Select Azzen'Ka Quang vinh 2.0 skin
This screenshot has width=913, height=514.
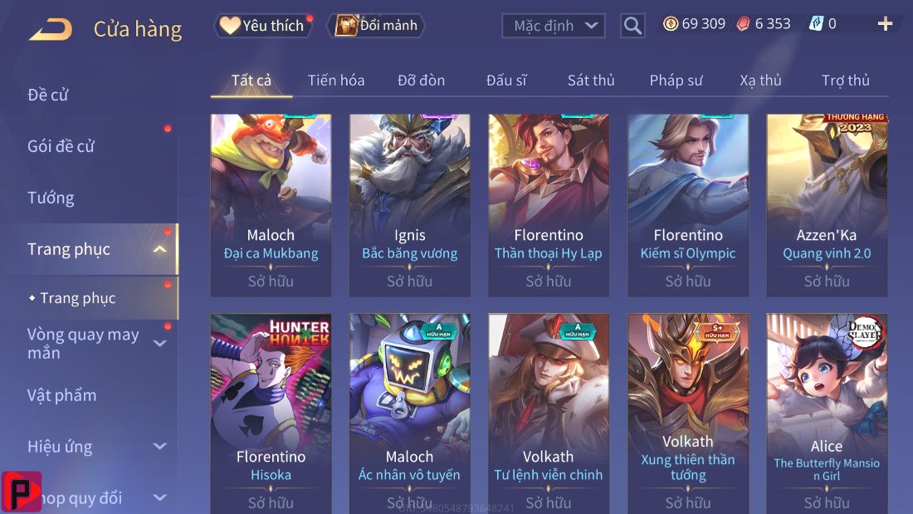[827, 205]
